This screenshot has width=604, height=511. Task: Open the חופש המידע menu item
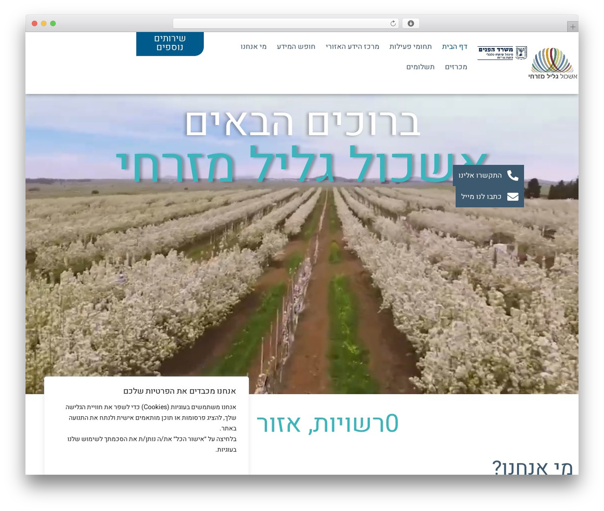(x=296, y=46)
